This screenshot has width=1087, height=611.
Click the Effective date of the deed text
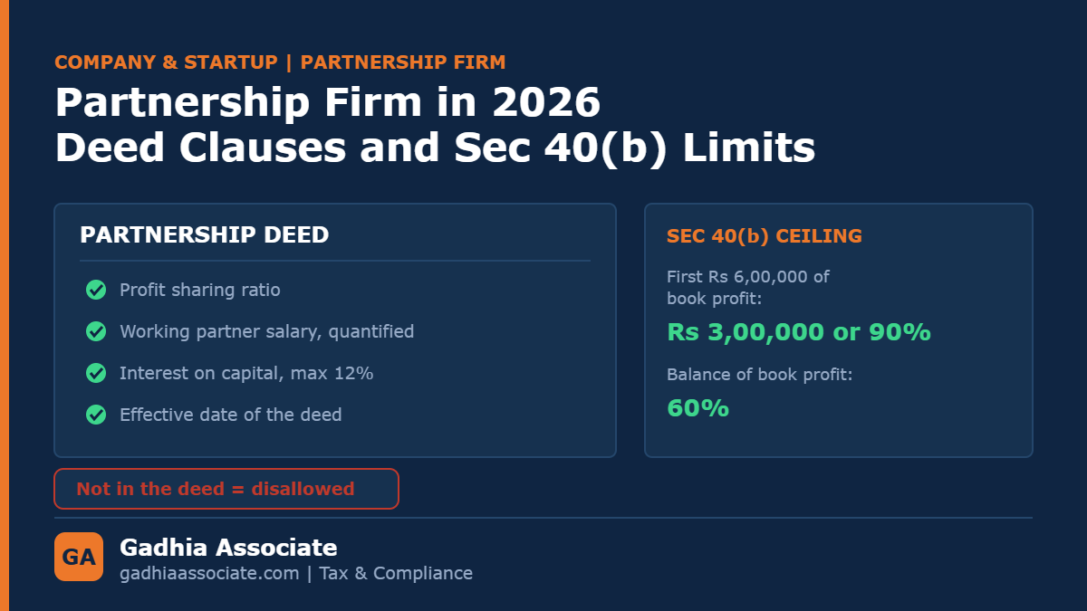231,415
